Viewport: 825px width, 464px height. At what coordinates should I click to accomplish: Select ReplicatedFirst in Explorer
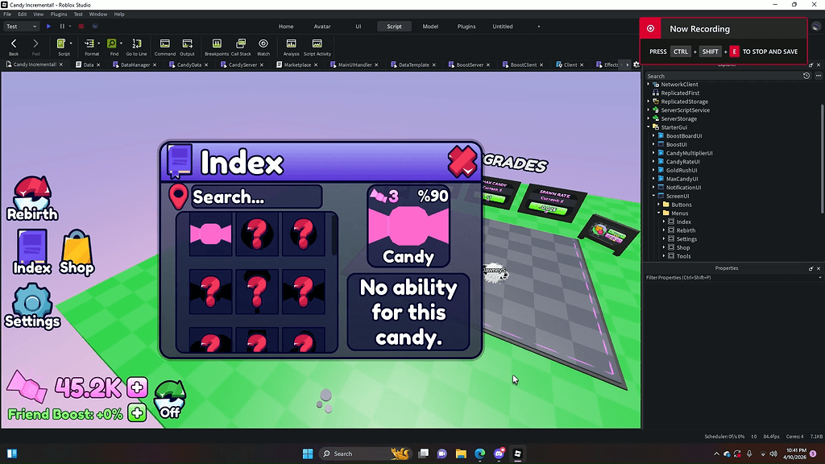click(x=680, y=93)
